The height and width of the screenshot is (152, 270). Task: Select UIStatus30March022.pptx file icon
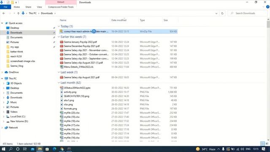click(62, 88)
